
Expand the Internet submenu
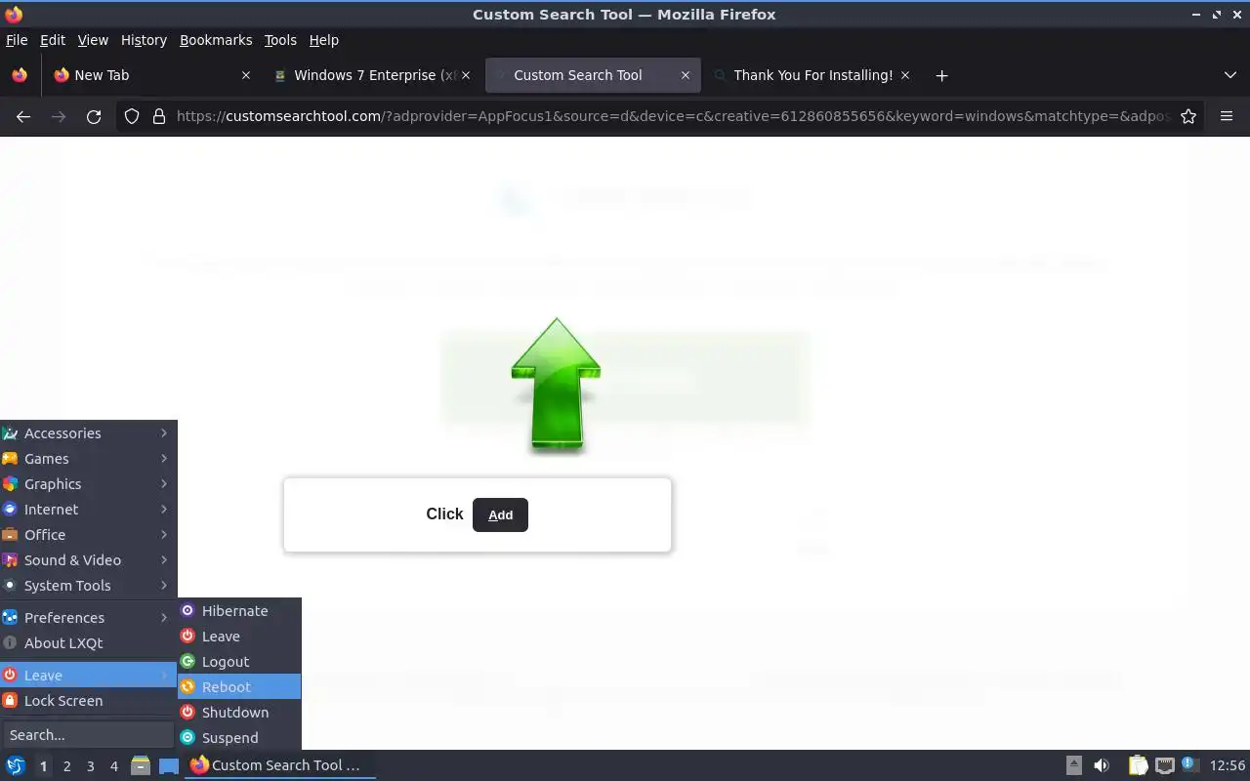click(x=88, y=510)
